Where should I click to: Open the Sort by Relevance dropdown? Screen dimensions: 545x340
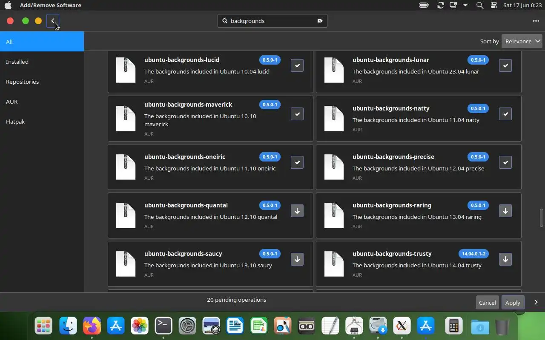(x=522, y=41)
